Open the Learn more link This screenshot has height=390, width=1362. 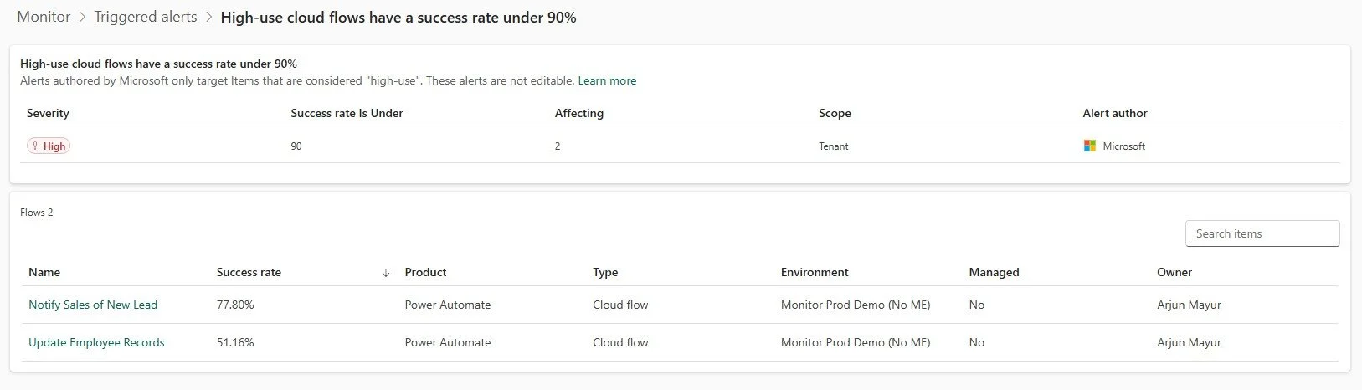coord(607,81)
